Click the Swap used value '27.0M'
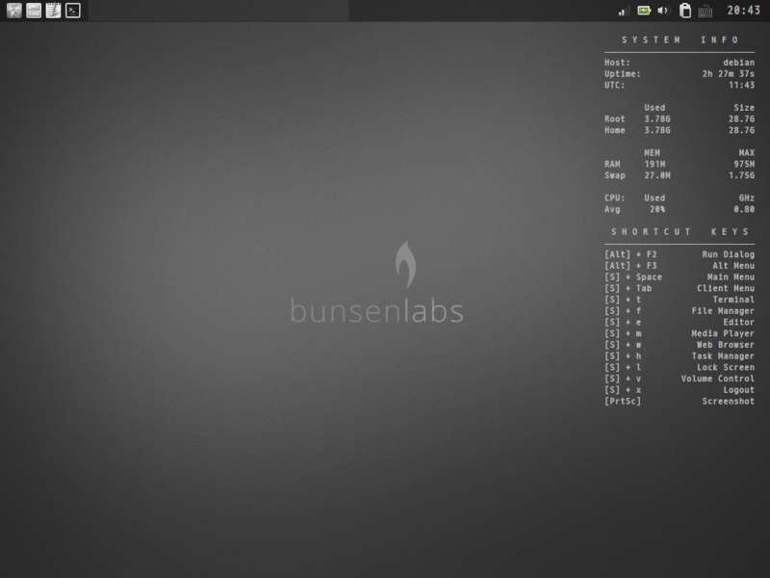The width and height of the screenshot is (770, 578). click(657, 175)
